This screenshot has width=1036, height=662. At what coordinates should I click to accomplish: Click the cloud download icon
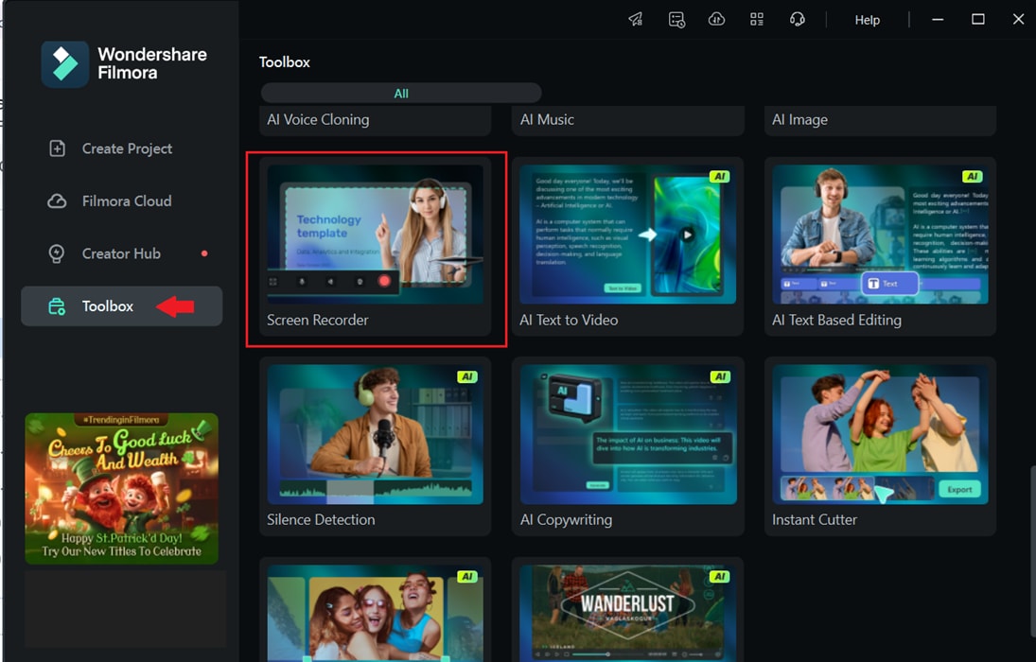[x=717, y=19]
